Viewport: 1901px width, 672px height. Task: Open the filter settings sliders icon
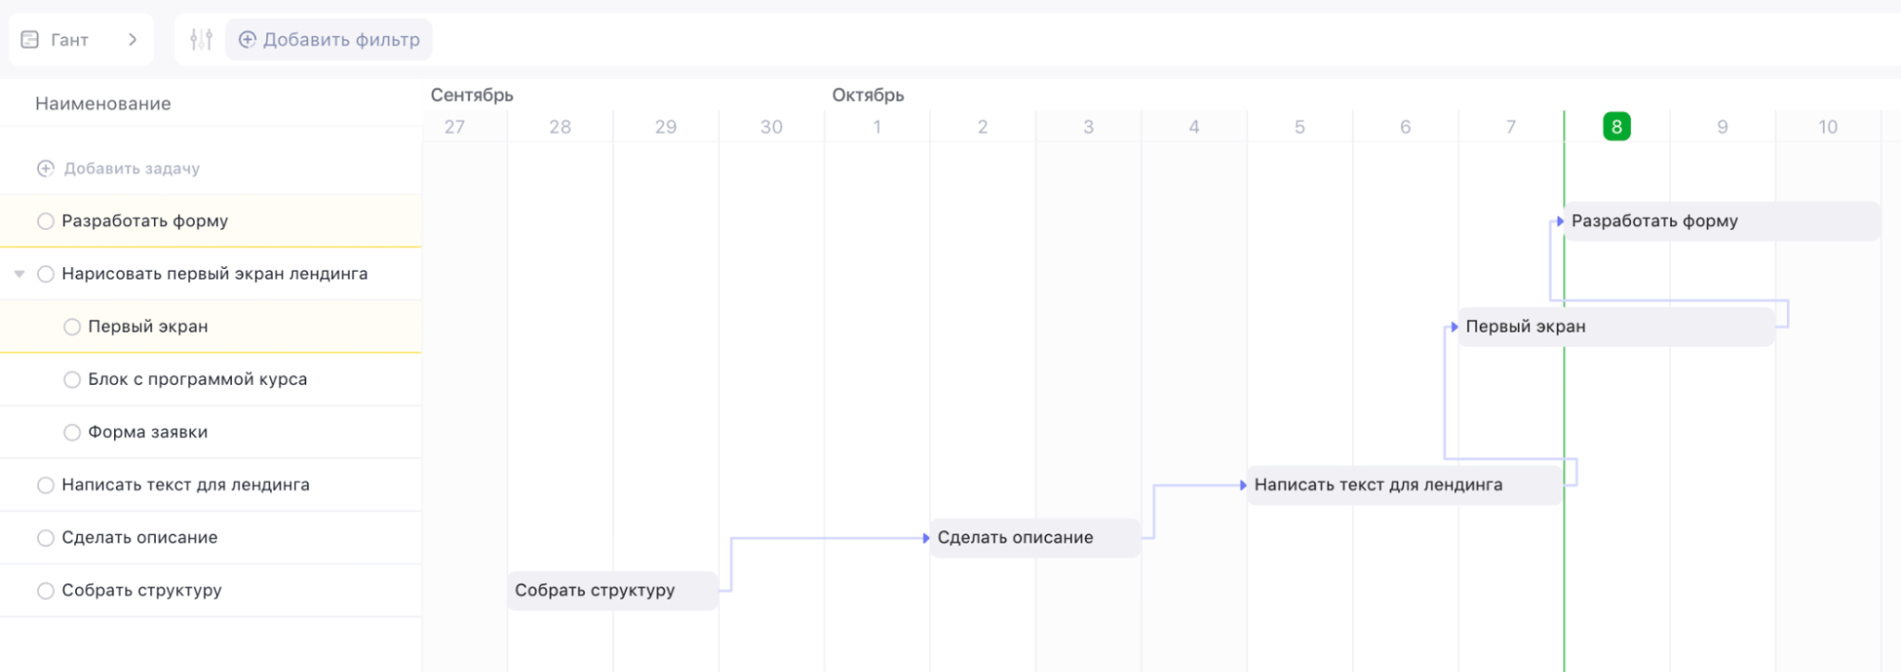(201, 40)
